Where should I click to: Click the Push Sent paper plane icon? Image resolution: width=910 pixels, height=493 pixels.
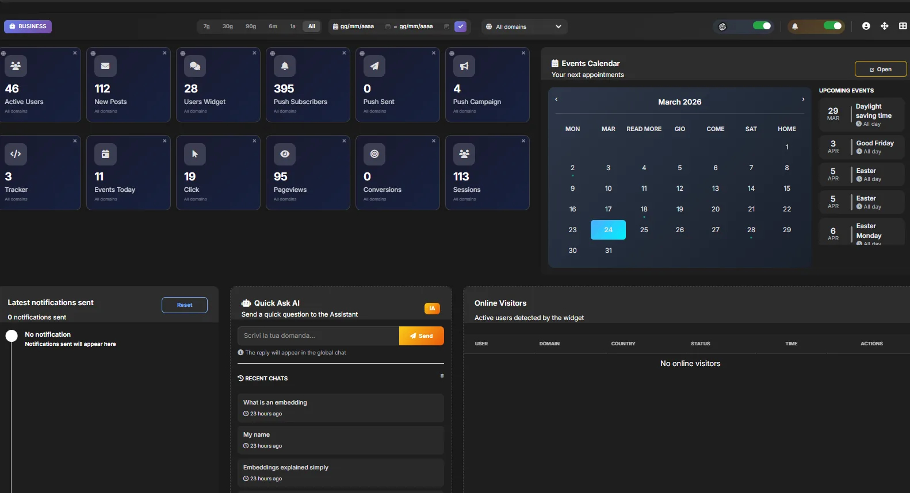click(374, 66)
